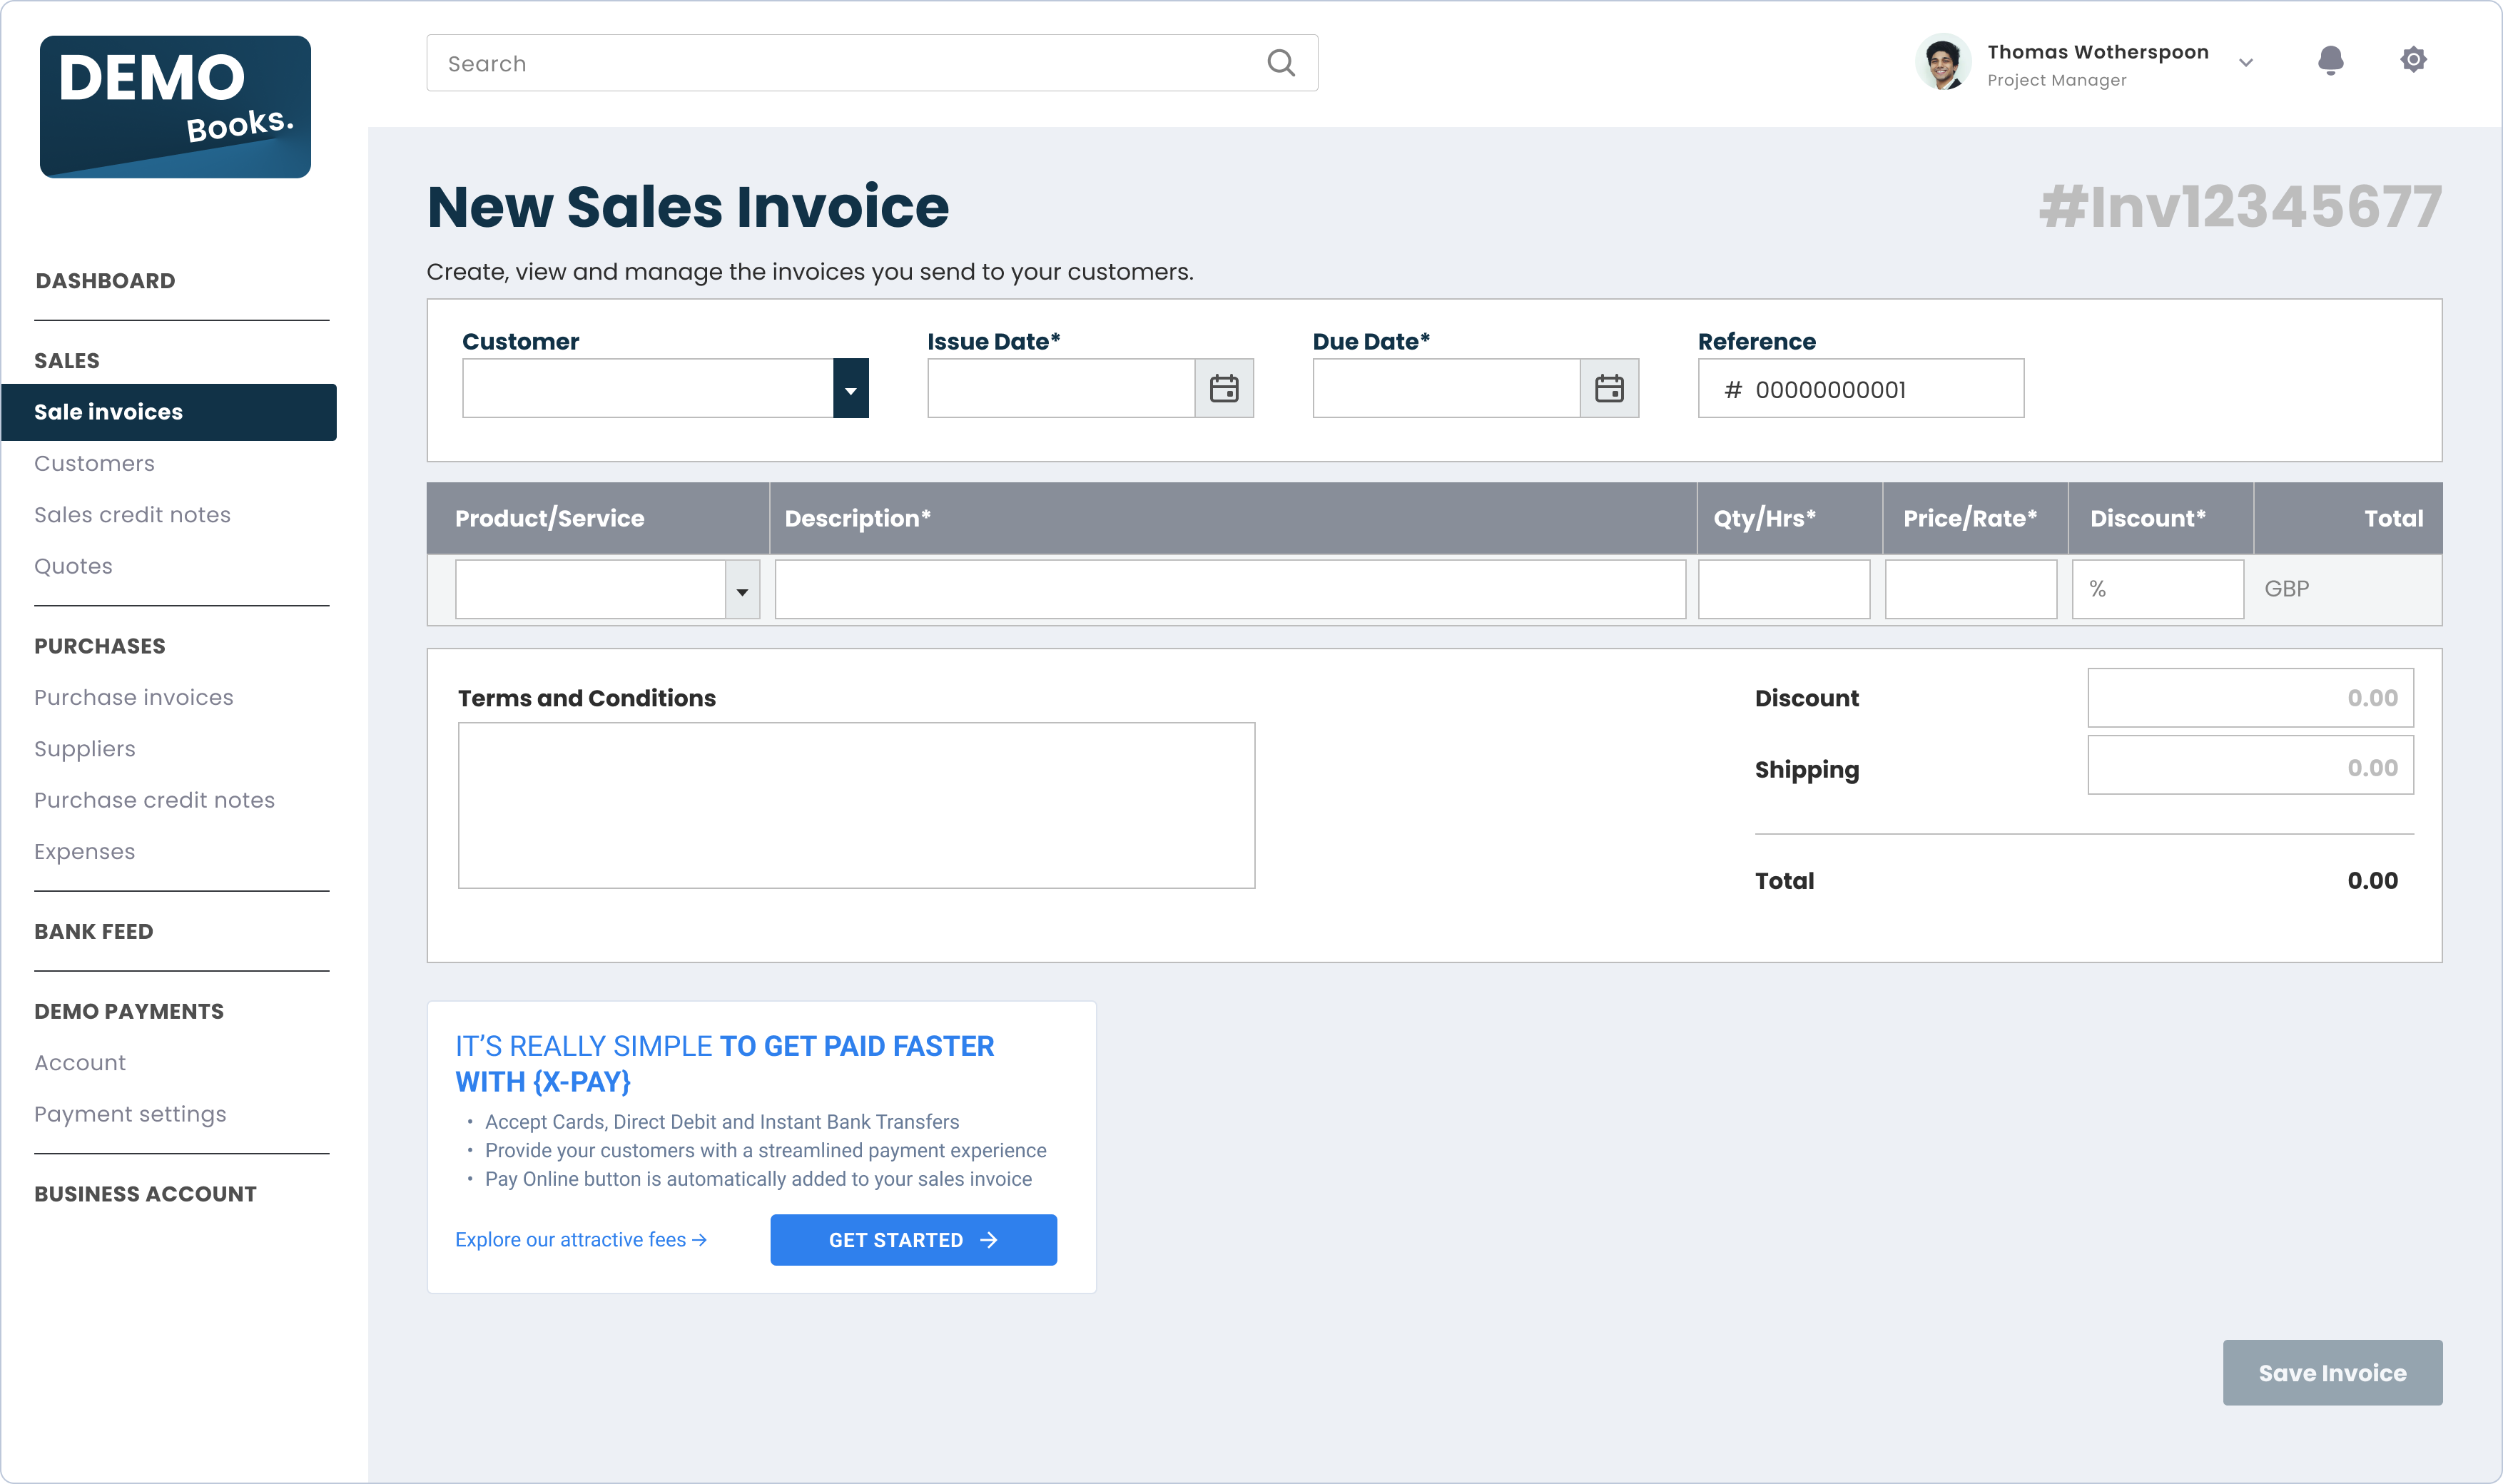The height and width of the screenshot is (1484, 2503).
Task: Click the total value 0.00
Action: (2372, 881)
